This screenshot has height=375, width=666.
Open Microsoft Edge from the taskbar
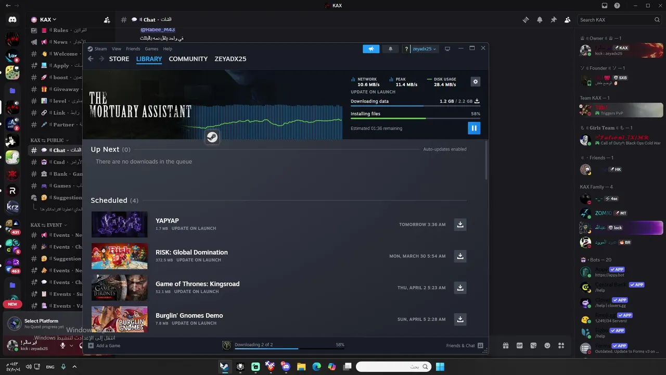pyautogui.click(x=316, y=367)
